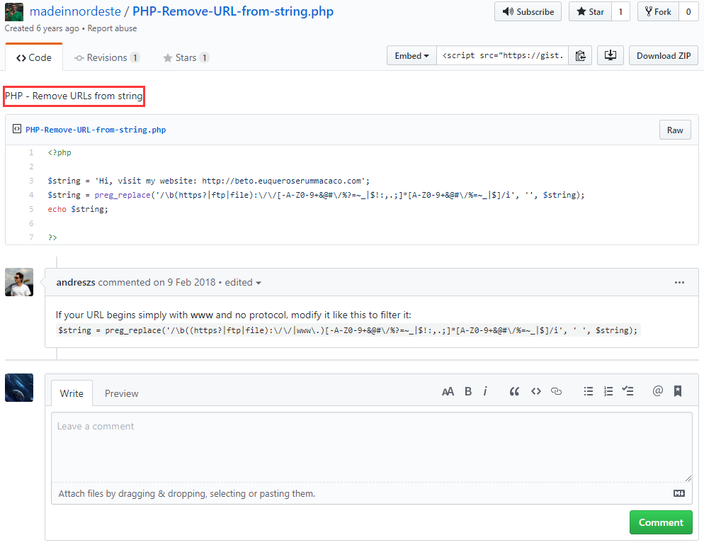Mention a user with the @ icon
Screen dimensions: 704x545
(657, 391)
